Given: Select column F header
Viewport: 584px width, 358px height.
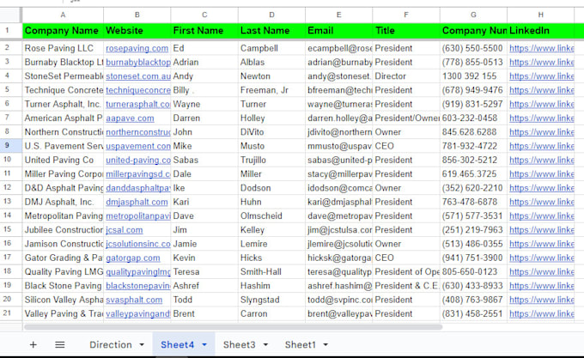Looking at the screenshot, I should pos(406,15).
